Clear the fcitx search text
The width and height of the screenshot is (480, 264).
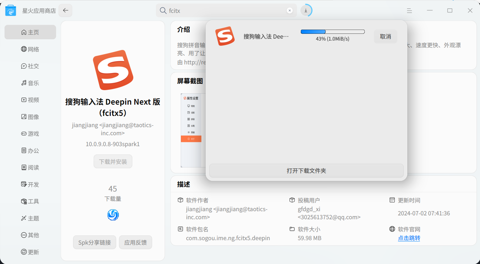click(x=290, y=11)
